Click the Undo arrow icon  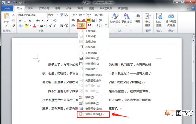[14, 3]
